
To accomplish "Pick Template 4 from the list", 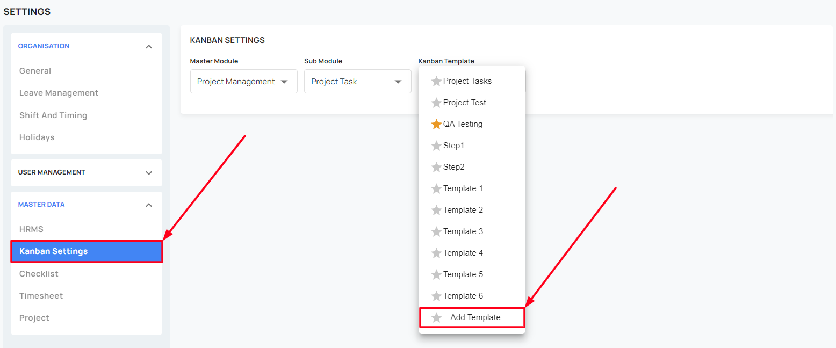I will (x=472, y=253).
